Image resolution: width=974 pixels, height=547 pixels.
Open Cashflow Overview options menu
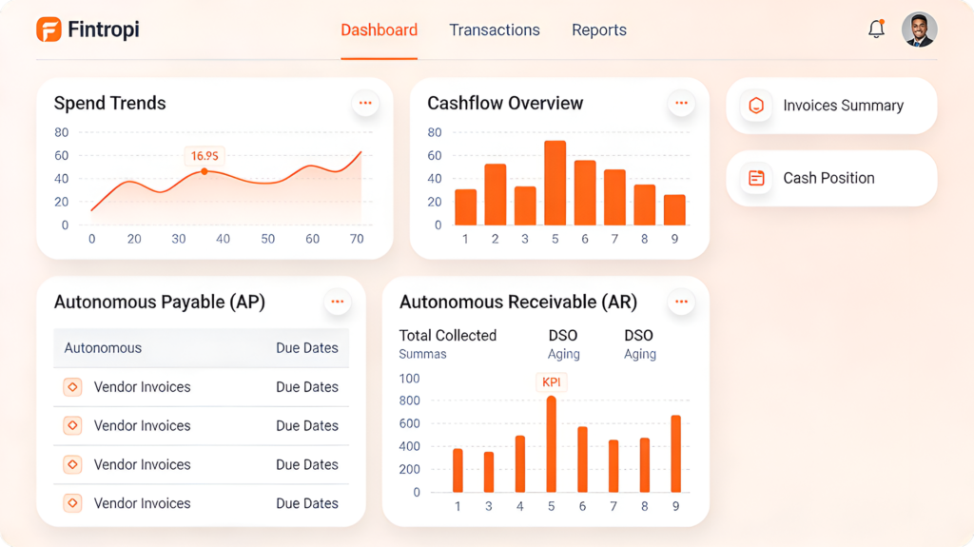point(681,103)
